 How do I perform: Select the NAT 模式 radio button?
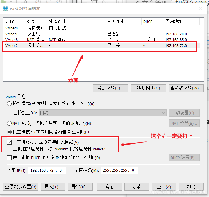(9, 123)
